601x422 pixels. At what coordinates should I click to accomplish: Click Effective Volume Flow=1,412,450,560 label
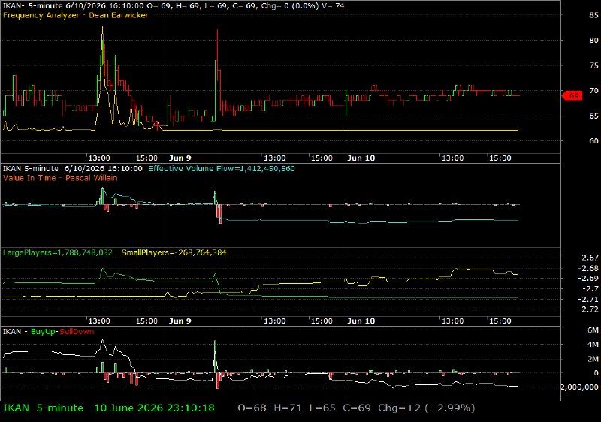(x=222, y=168)
